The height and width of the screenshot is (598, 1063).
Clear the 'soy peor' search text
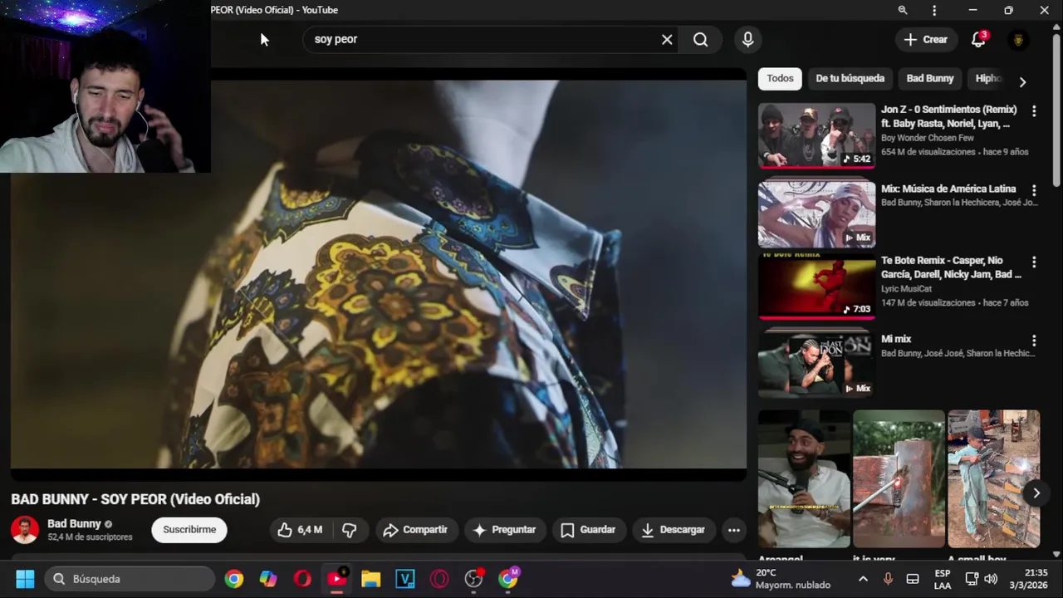tap(667, 39)
